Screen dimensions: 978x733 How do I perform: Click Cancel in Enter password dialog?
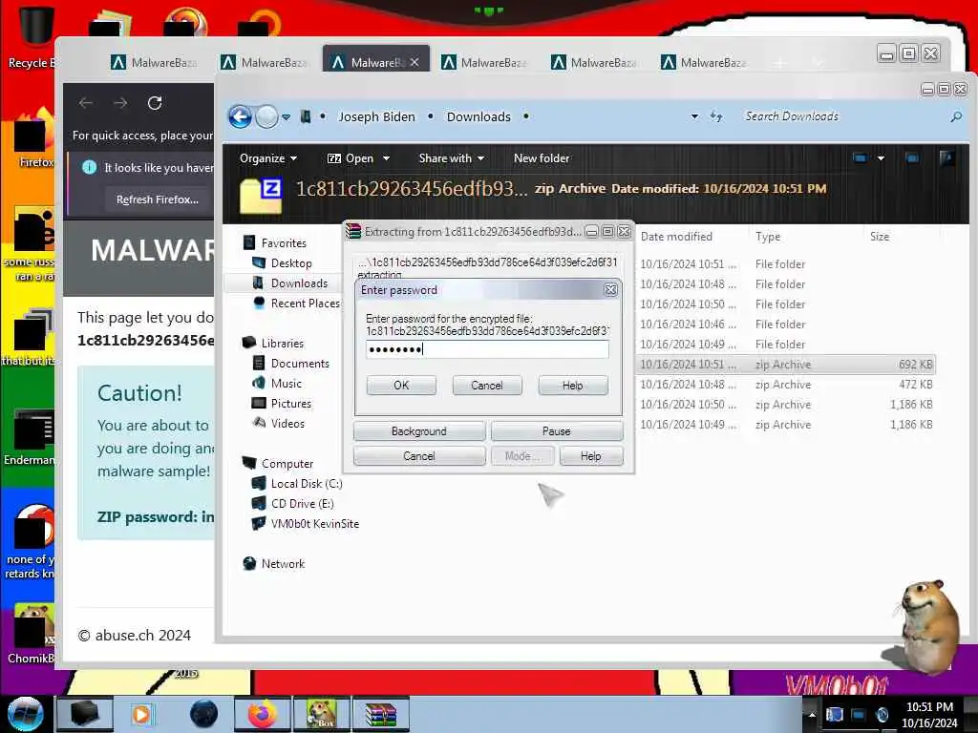click(486, 386)
